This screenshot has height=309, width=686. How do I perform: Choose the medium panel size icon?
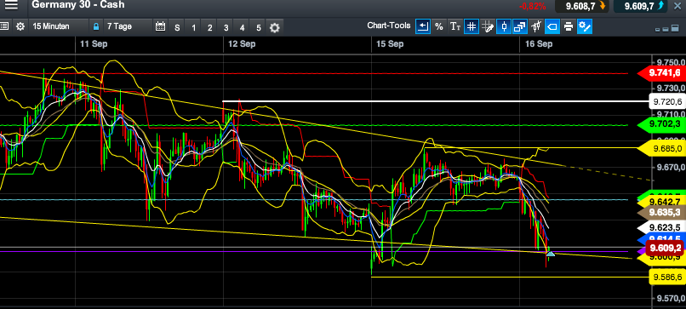(x=666, y=29)
